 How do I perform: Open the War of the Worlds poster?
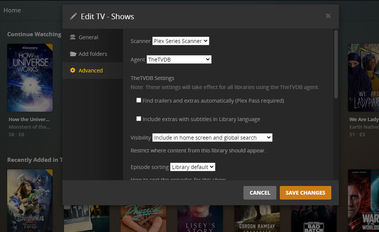click(x=363, y=201)
